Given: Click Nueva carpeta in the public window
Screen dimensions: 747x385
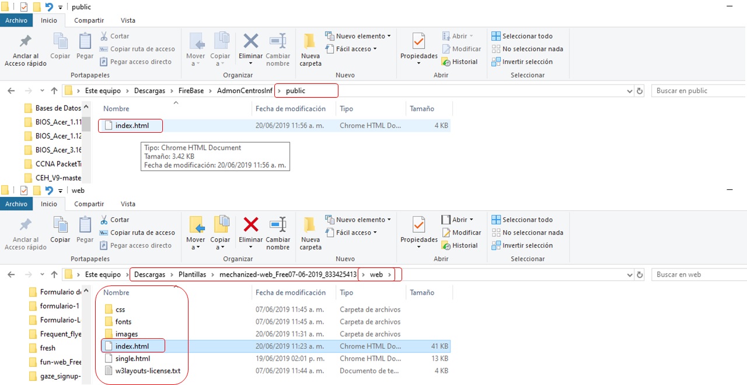Looking at the screenshot, I should [x=310, y=50].
